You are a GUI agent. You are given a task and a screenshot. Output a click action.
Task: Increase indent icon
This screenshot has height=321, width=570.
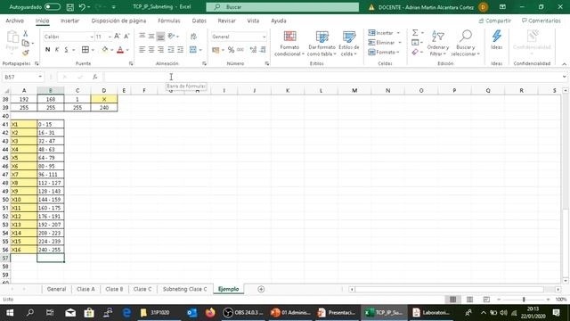(180, 50)
